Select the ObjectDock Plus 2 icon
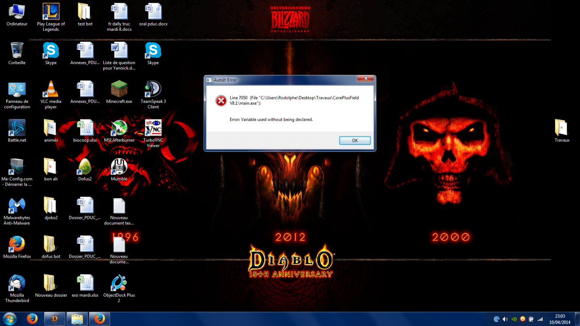 (x=119, y=288)
